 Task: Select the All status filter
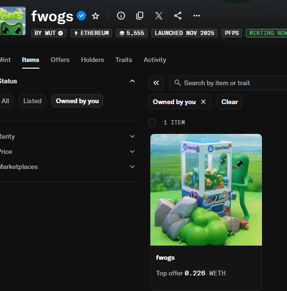[x=6, y=101]
